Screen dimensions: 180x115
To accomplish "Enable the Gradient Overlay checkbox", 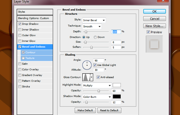I will pos(20,75).
